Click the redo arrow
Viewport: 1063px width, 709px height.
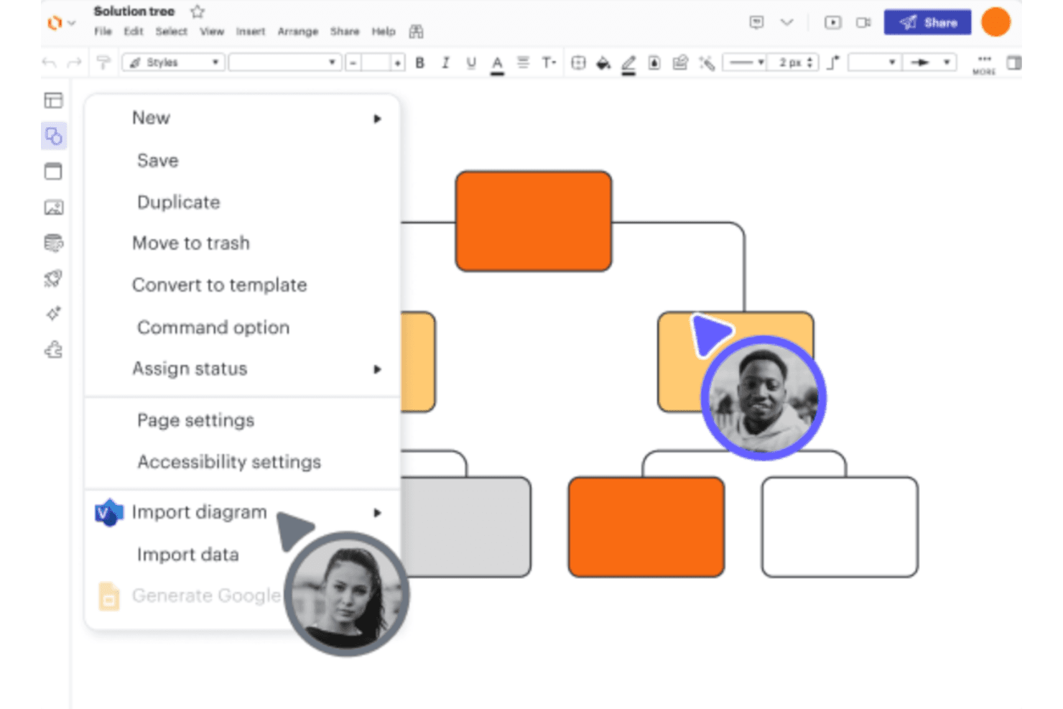pyautogui.click(x=74, y=62)
